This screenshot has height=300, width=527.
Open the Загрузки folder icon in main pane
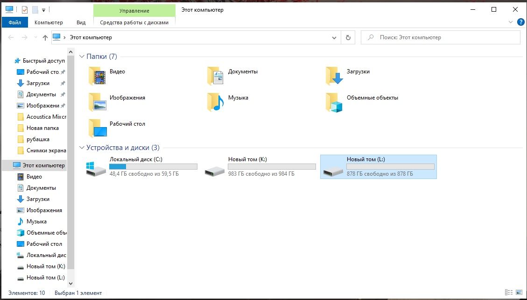[334, 76]
